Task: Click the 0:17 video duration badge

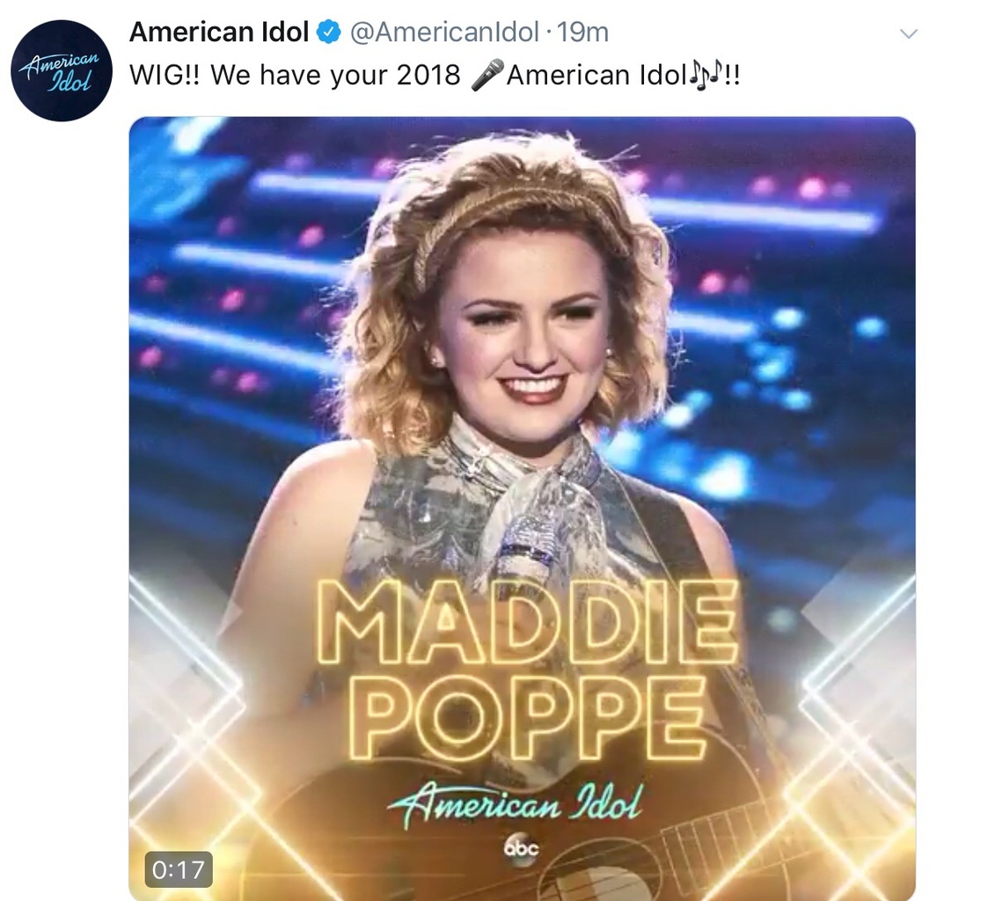Action: 179,869
